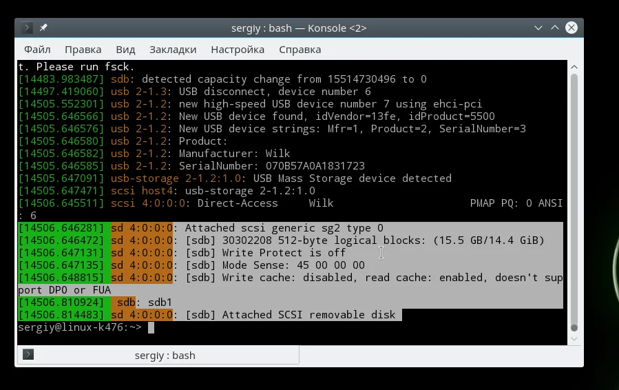
Task: Click the 'sdb: sdb1' partition line
Action: [x=95, y=302]
